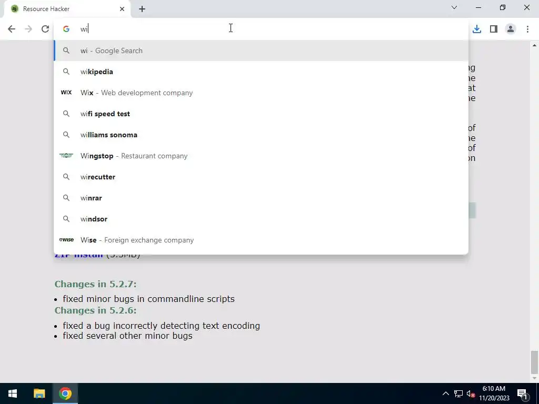Select the Wise foreign exchange suggestion
This screenshot has width=539, height=404.
coord(261,240)
